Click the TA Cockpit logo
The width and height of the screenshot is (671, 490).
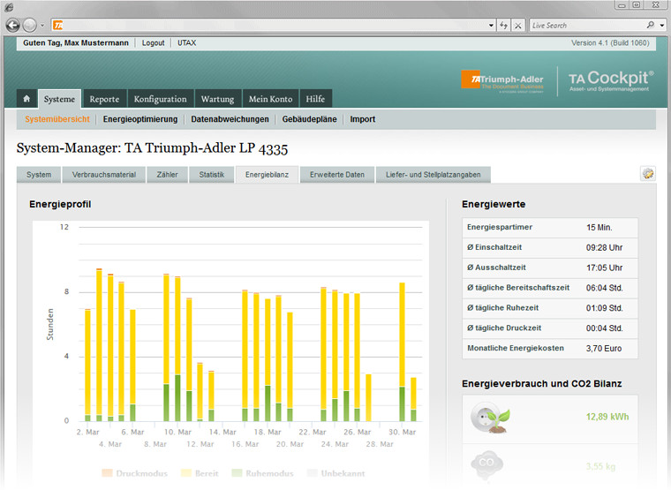tap(611, 80)
